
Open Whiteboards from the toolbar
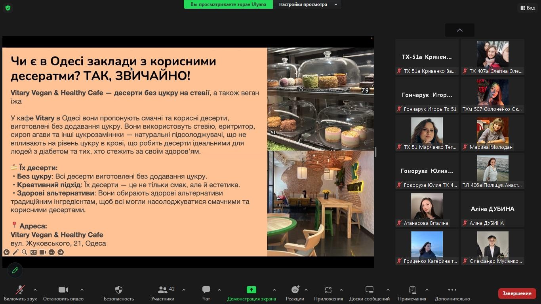click(x=369, y=290)
